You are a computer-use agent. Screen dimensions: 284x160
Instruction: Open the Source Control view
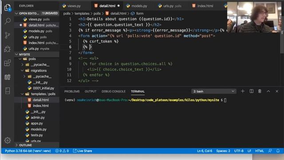click(8, 35)
